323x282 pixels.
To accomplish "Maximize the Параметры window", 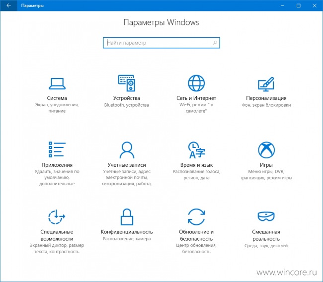I will coord(298,5).
